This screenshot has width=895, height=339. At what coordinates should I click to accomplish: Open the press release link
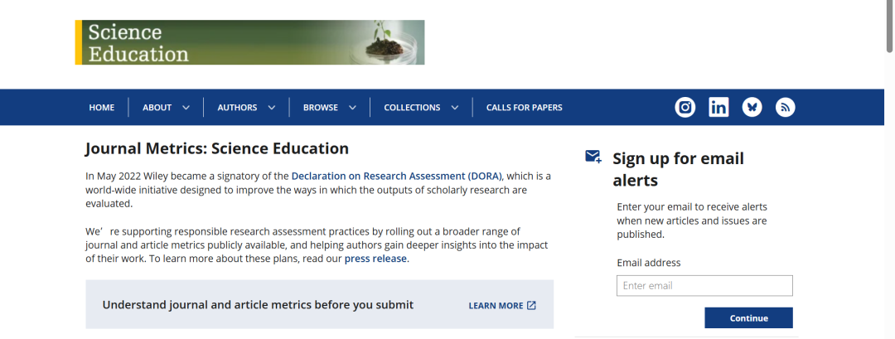coord(375,259)
